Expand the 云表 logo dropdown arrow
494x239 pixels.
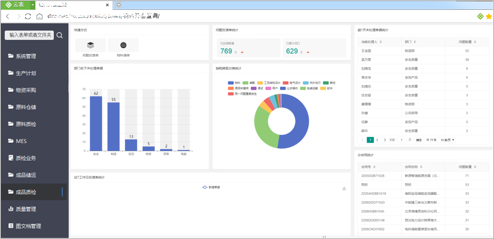point(32,5)
